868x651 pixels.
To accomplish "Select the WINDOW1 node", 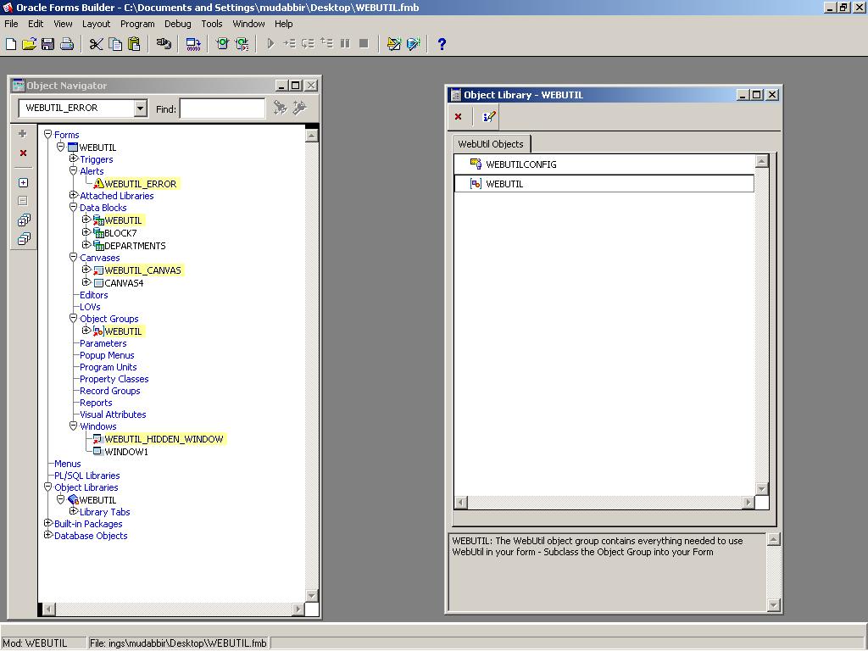I will tap(126, 452).
